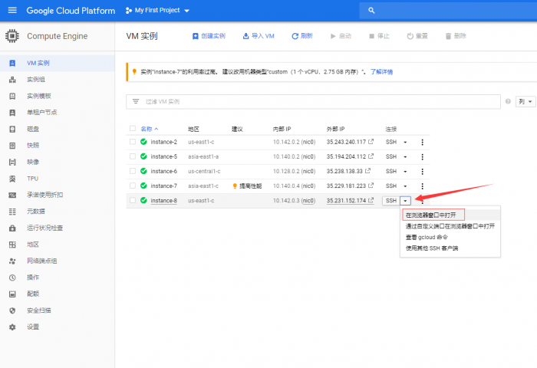
Task: Tick the checkbox for instance-6
Action: (x=133, y=171)
